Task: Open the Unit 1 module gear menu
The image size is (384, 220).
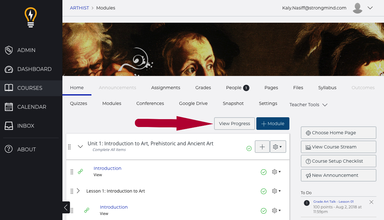Action: (278, 147)
